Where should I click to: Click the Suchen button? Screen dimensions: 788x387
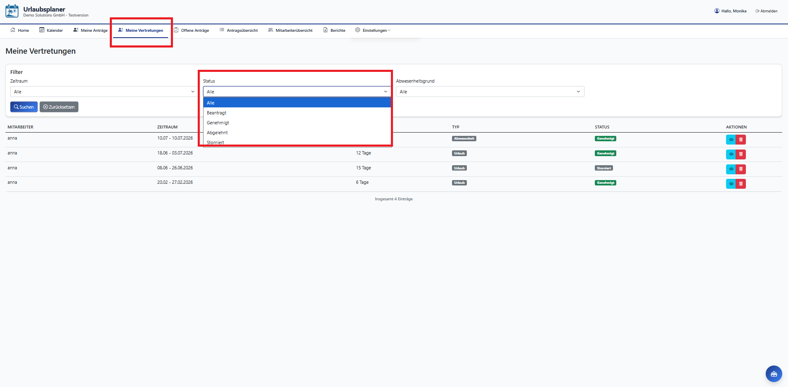point(24,107)
